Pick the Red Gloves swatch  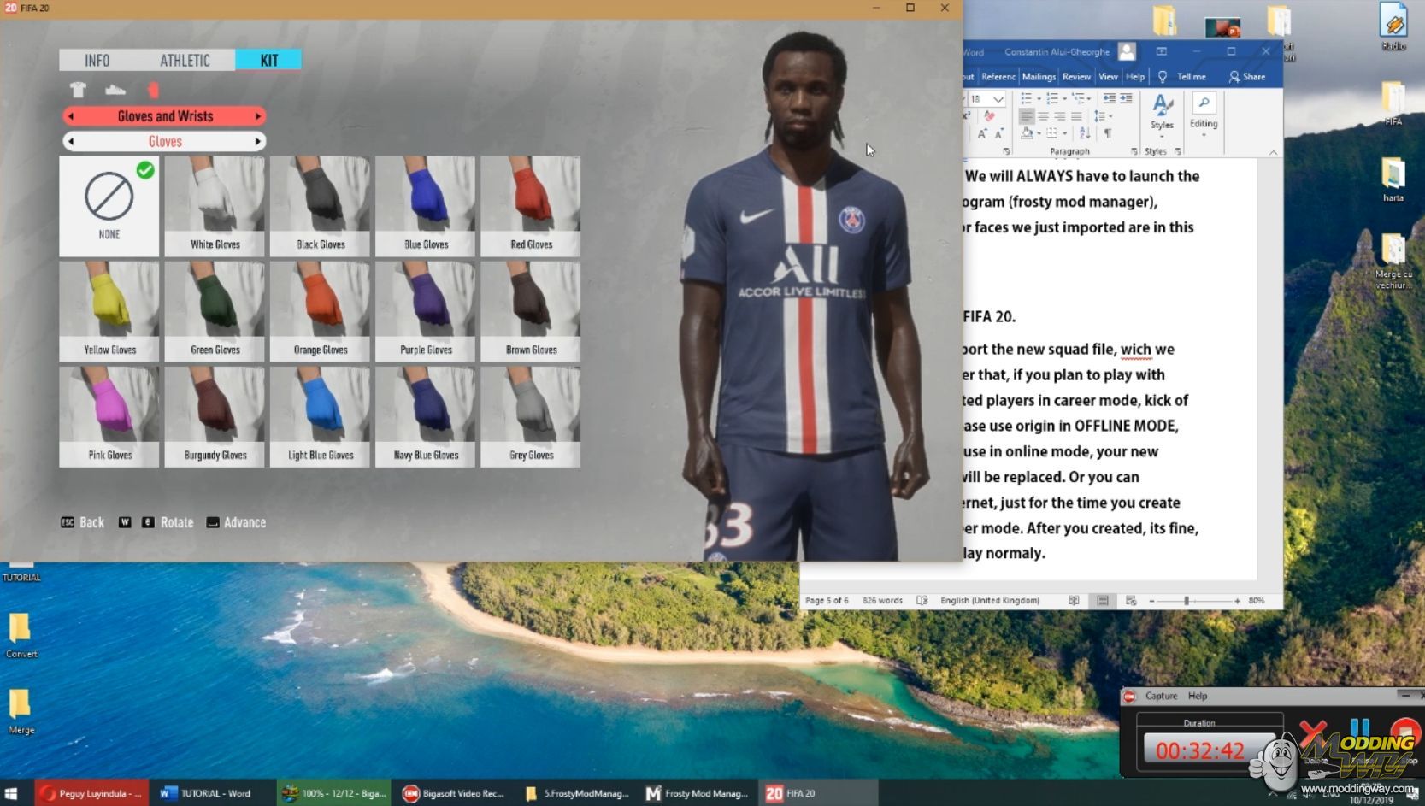531,206
